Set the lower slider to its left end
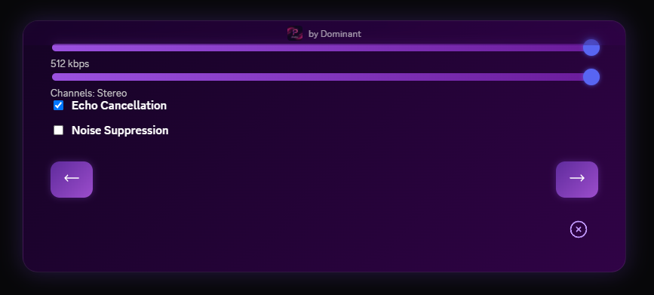Screen dimensions: 654x295 click(54, 77)
